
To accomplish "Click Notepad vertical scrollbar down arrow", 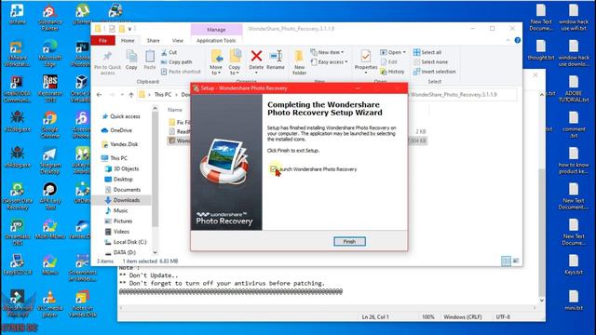I will pos(542,301).
